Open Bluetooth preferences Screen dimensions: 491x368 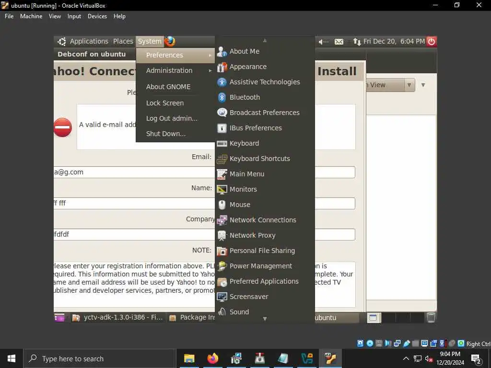[x=265, y=97]
